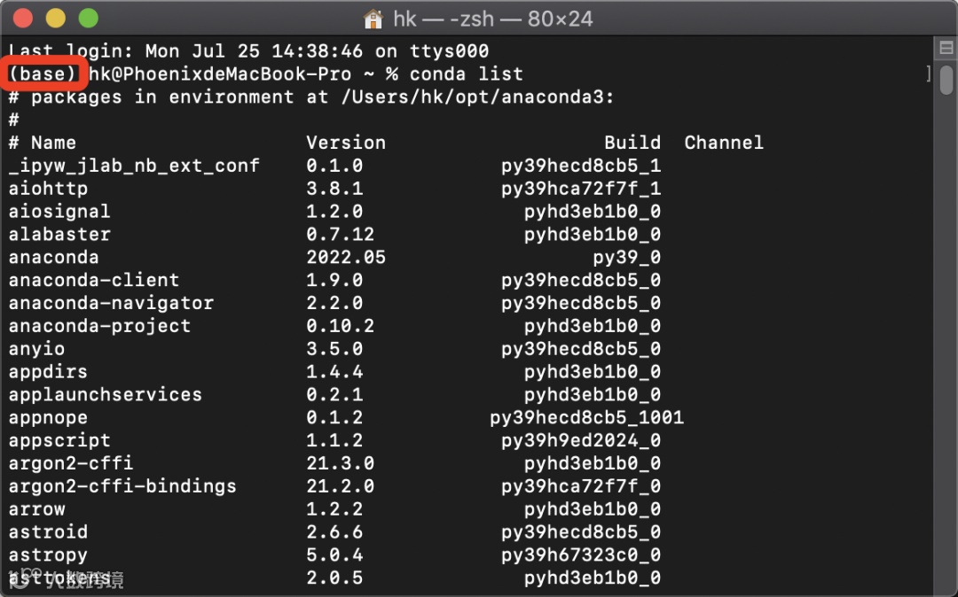Click package name 'applaunchservices'
This screenshot has width=958, height=597.
(x=105, y=394)
